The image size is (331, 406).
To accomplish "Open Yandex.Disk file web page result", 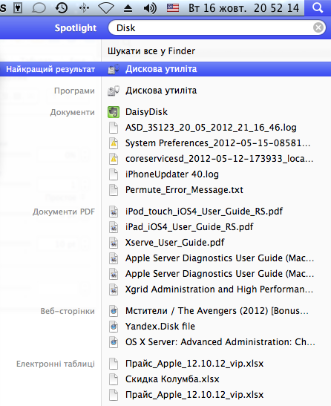I will tap(160, 327).
